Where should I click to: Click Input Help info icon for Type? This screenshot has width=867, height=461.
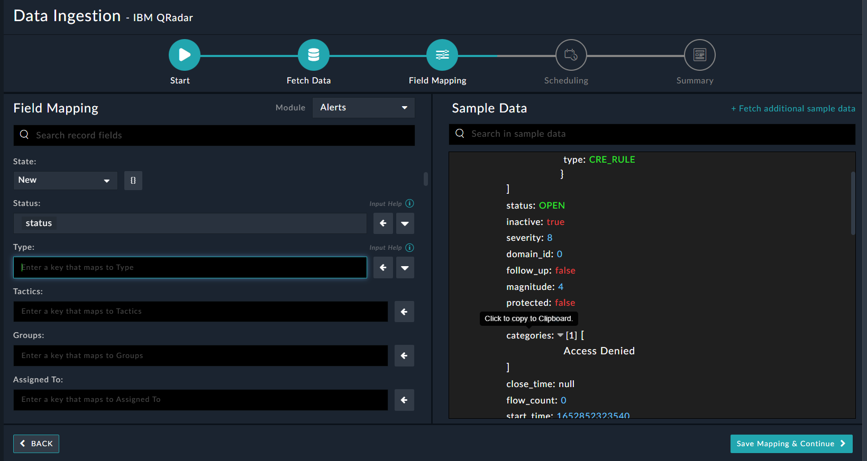tap(409, 248)
